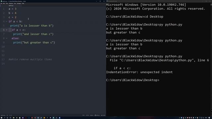This screenshot has height=119, width=212.
Task: Click the traceback 'File ... line 6' text
Action: (x=159, y=60)
